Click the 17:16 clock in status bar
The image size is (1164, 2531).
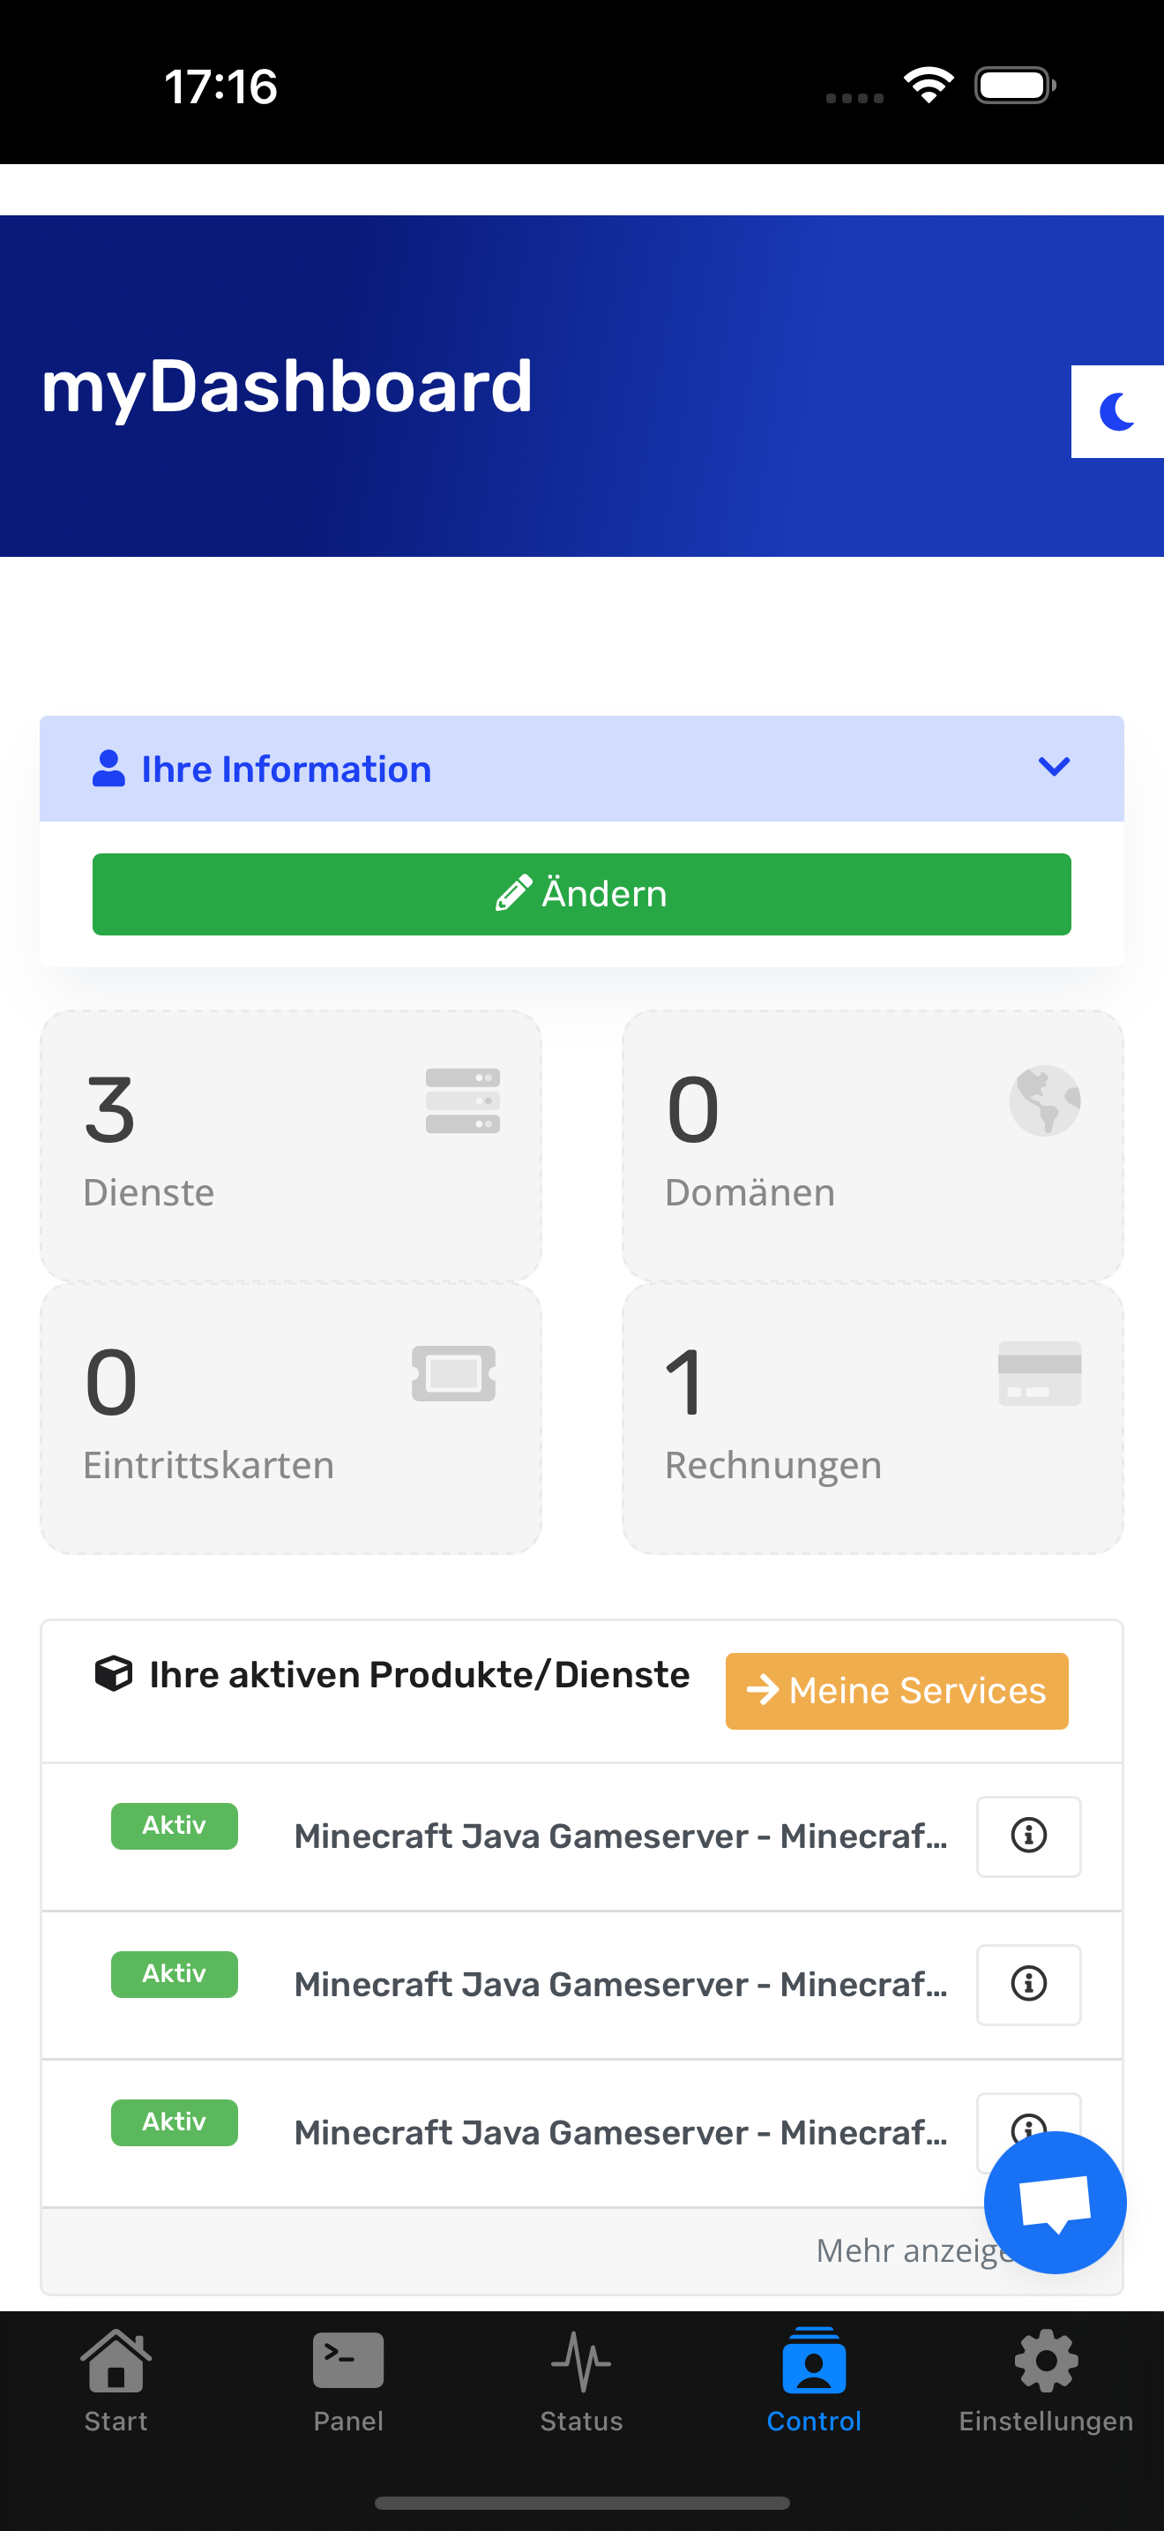[220, 86]
